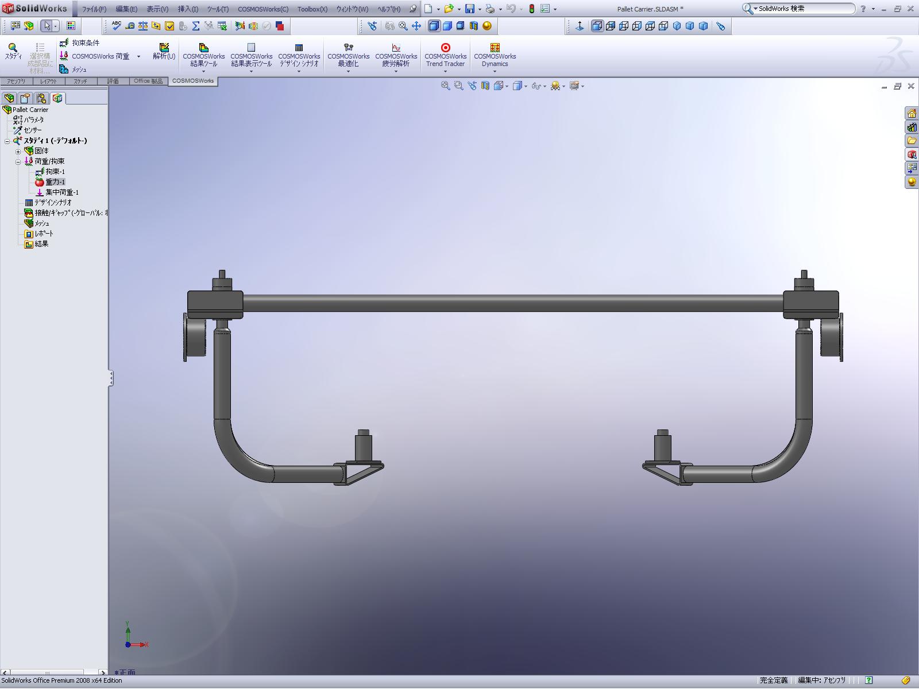Open the ConfigurationManager tab
The height and width of the screenshot is (689, 919).
41,98
